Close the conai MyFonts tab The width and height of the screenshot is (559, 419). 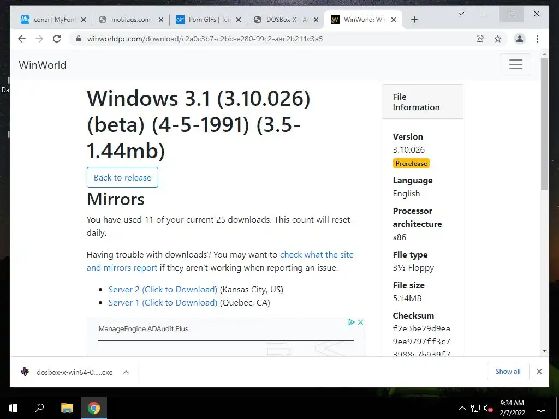(84, 20)
